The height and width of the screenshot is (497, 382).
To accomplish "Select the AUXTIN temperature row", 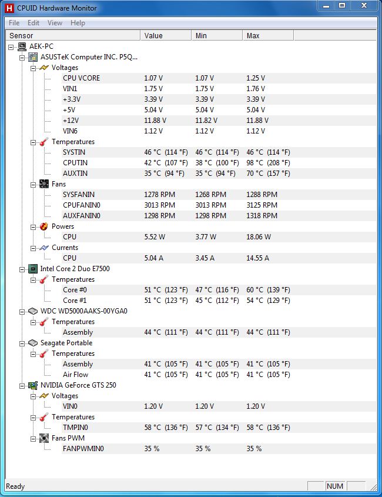I will tap(219, 174).
